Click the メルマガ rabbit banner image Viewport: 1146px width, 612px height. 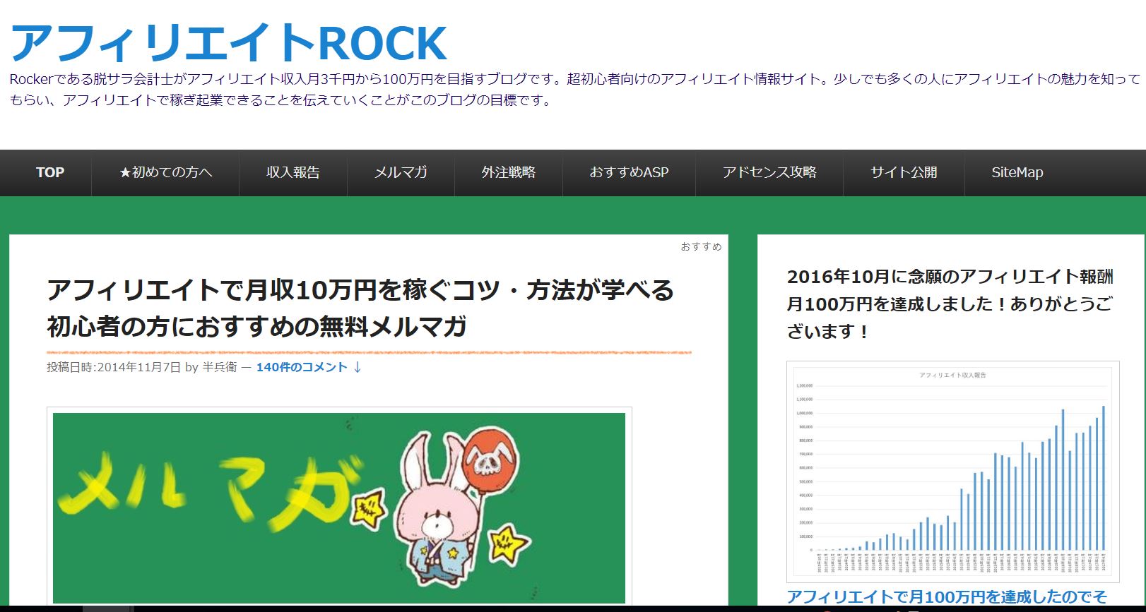[x=339, y=507]
